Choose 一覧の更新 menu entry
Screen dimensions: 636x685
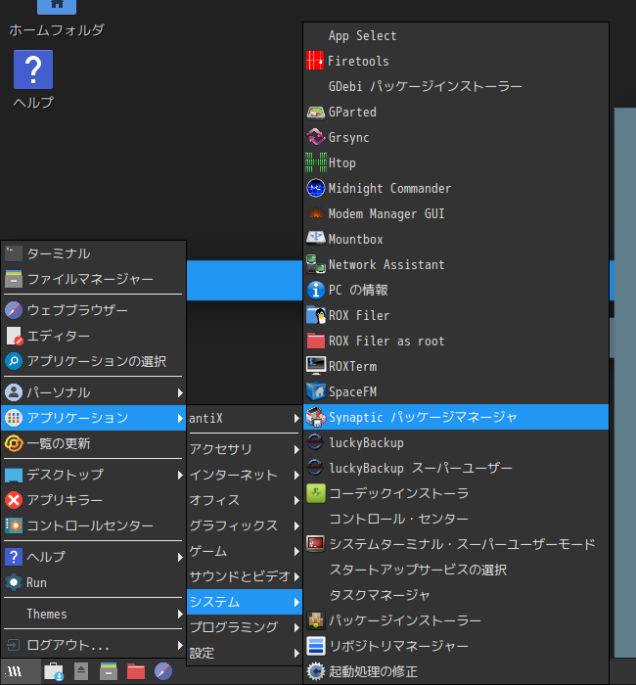click(94, 443)
